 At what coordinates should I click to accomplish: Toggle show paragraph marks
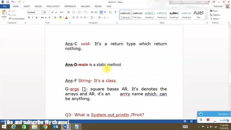pos(115,12)
